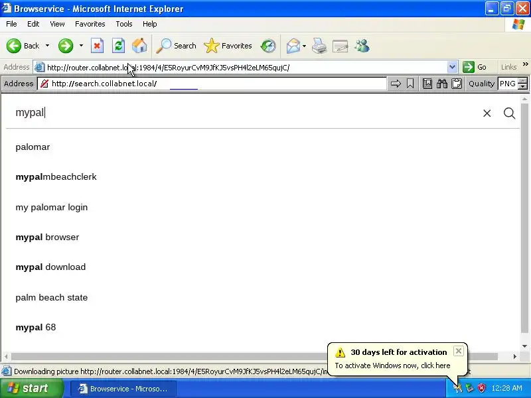Click the 30 days left activation message

[399, 352]
